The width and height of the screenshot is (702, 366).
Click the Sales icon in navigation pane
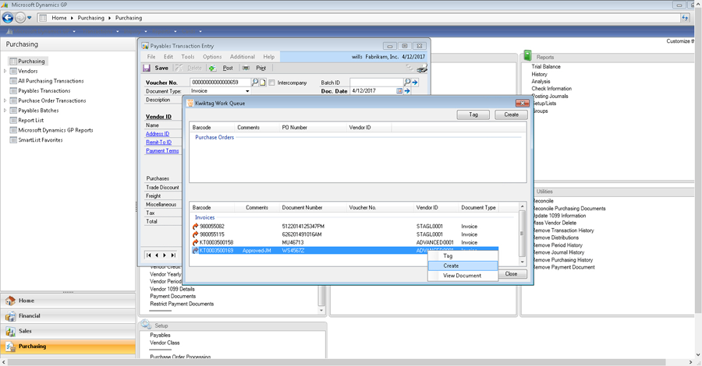[10, 331]
